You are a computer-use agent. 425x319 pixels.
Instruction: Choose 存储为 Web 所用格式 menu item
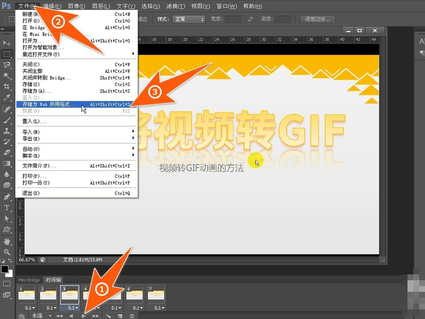77,104
